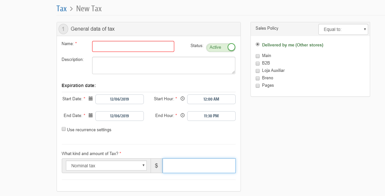Open the Start Date field 12/06/2019
Viewport: 385px width, 196px height.
click(x=119, y=99)
